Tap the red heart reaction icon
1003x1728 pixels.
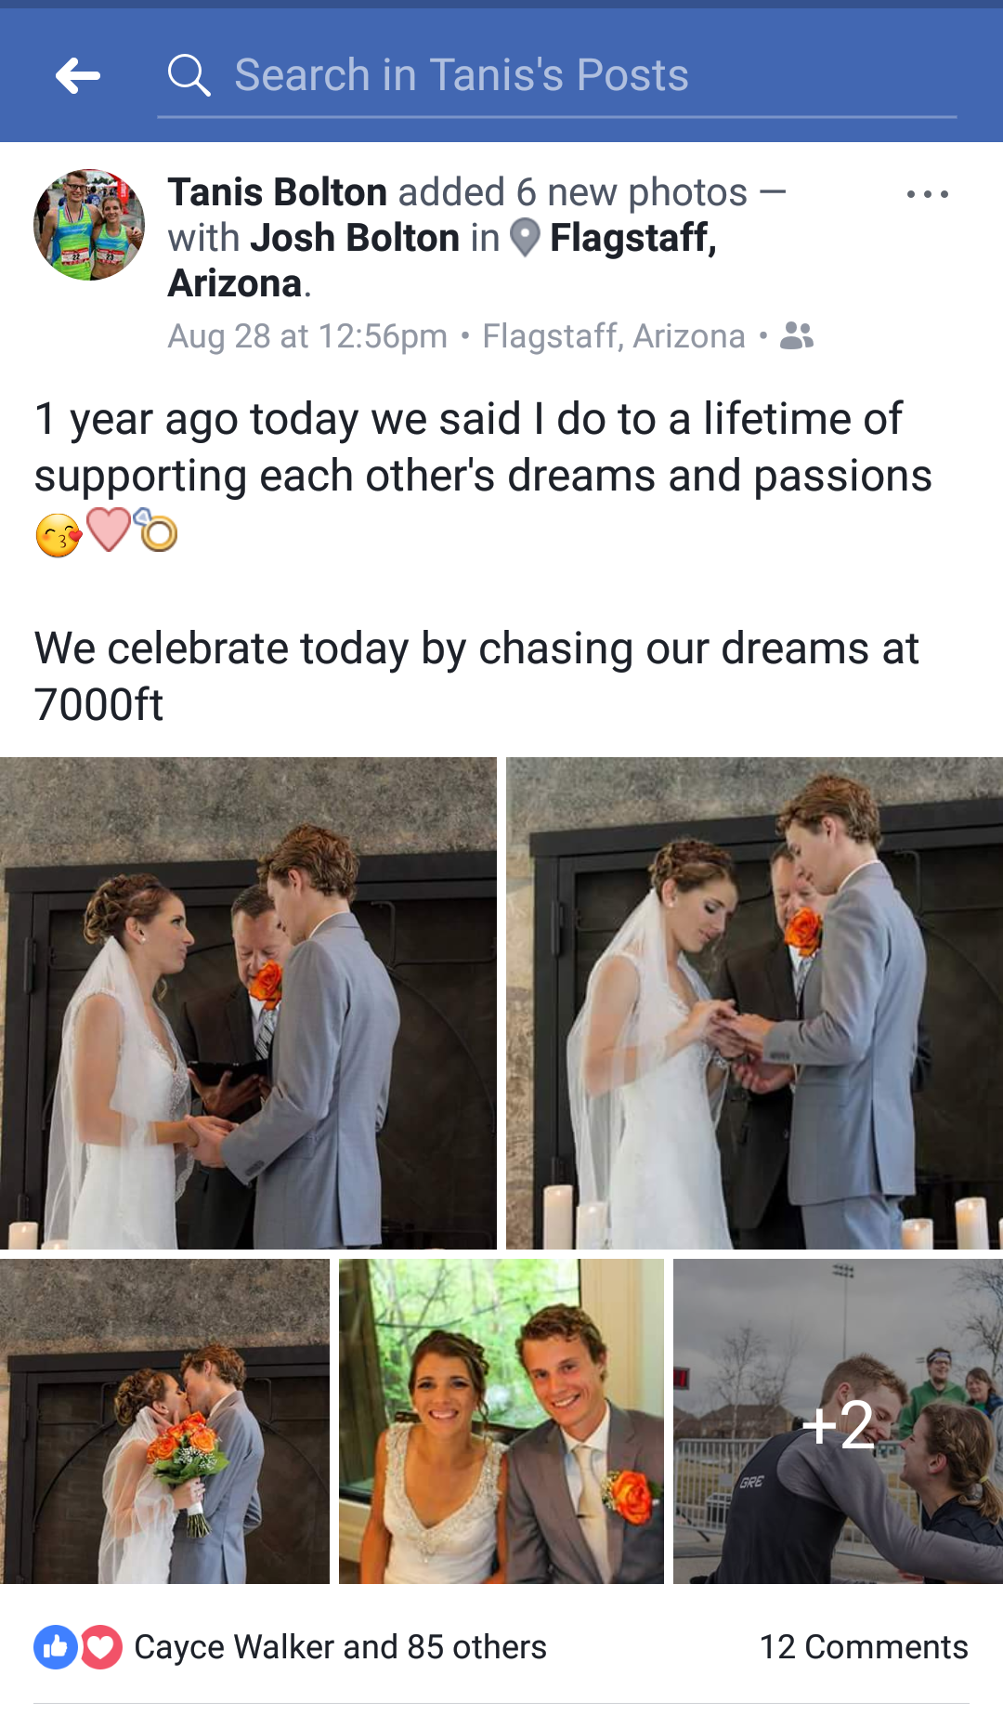tap(100, 1647)
